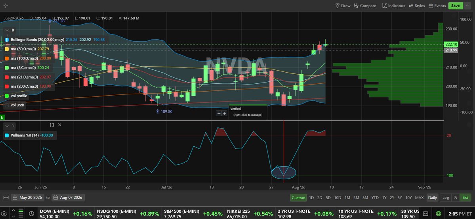Collapse the upper indicator legend showing 8
The width and height of the screenshot is (475, 219).
pyautogui.click(x=7, y=30)
